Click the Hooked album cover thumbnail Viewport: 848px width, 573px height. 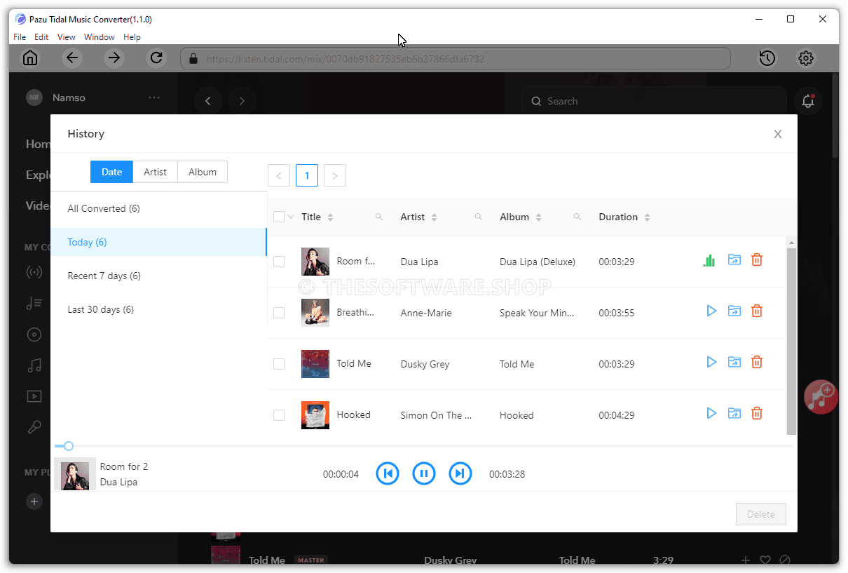click(315, 414)
